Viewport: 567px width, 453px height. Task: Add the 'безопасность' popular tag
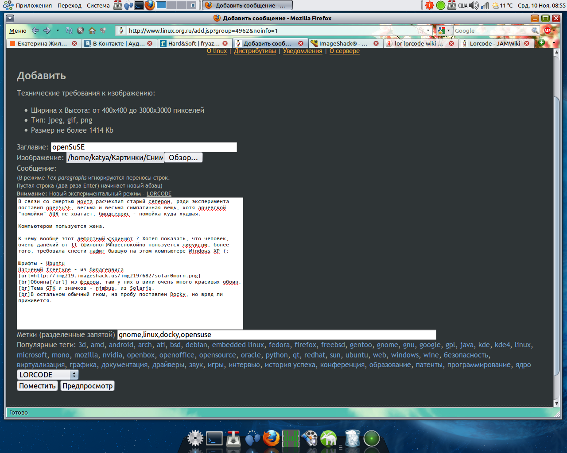[466, 355]
